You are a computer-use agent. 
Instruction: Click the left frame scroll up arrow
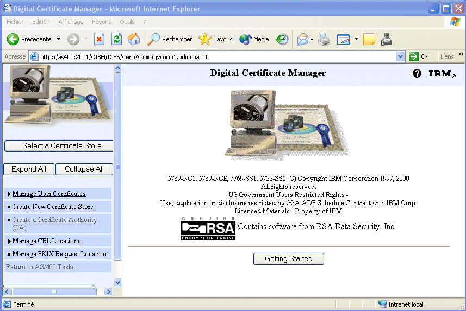pos(117,68)
